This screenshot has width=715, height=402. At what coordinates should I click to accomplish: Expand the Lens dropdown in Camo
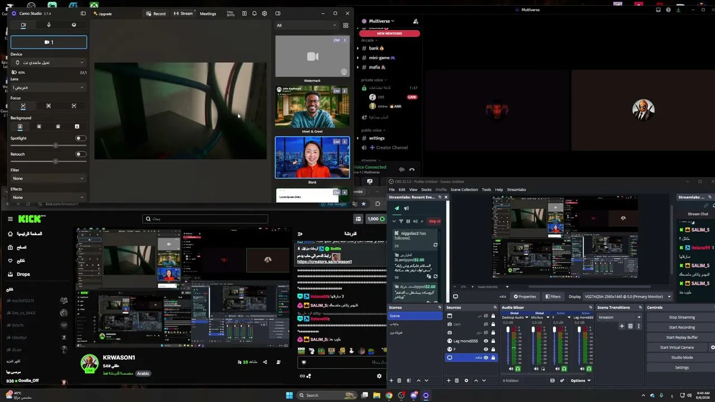(x=49, y=88)
